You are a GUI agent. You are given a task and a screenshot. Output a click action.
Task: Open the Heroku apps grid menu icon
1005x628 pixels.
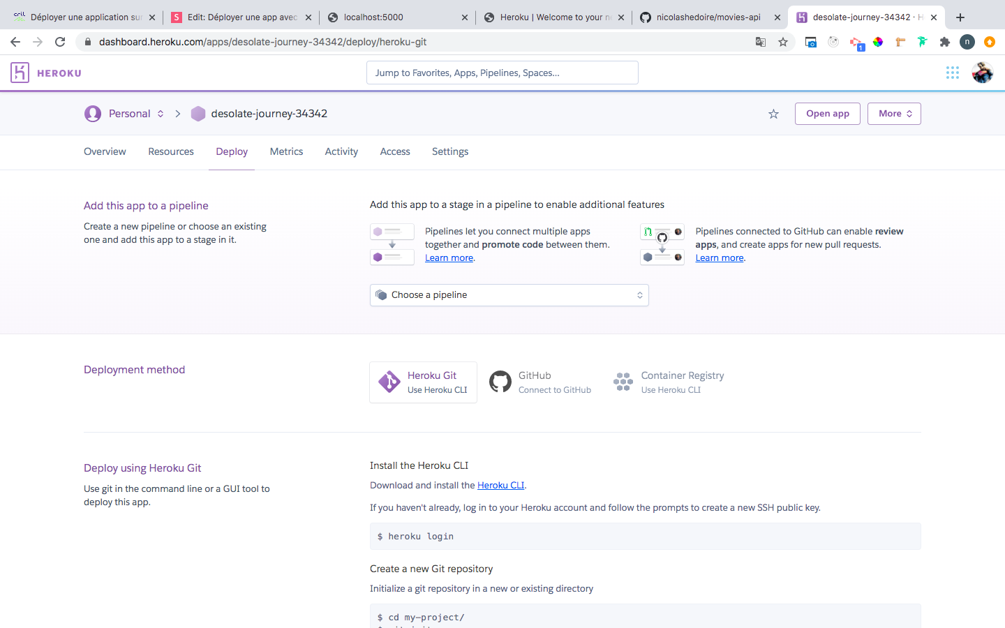tap(952, 73)
